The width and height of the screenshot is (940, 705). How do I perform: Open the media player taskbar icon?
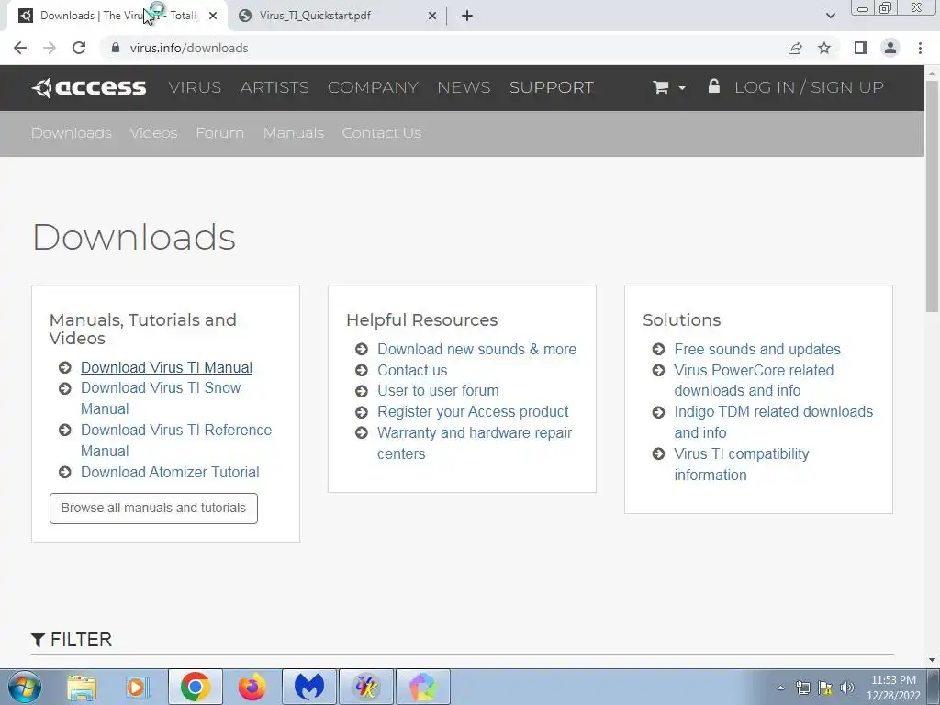pyautogui.click(x=138, y=687)
